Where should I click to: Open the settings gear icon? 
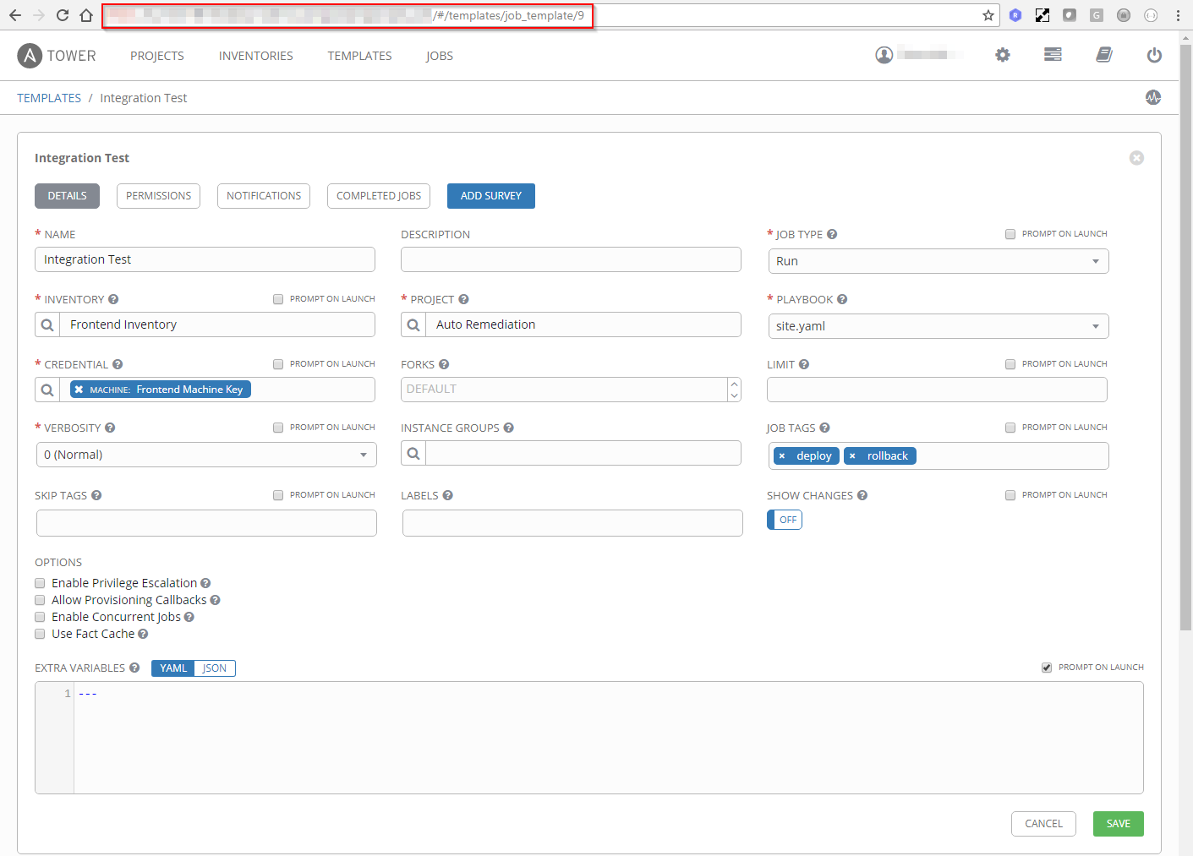coord(1003,55)
